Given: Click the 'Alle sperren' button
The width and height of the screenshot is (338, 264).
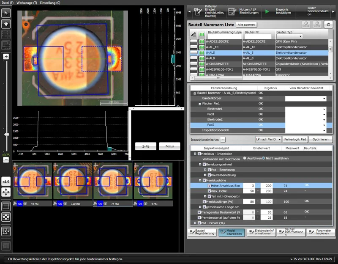Looking at the screenshot, I should tap(246, 25).
